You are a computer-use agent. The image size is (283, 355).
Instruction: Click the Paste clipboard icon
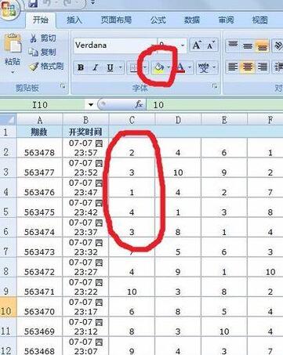click(13, 43)
